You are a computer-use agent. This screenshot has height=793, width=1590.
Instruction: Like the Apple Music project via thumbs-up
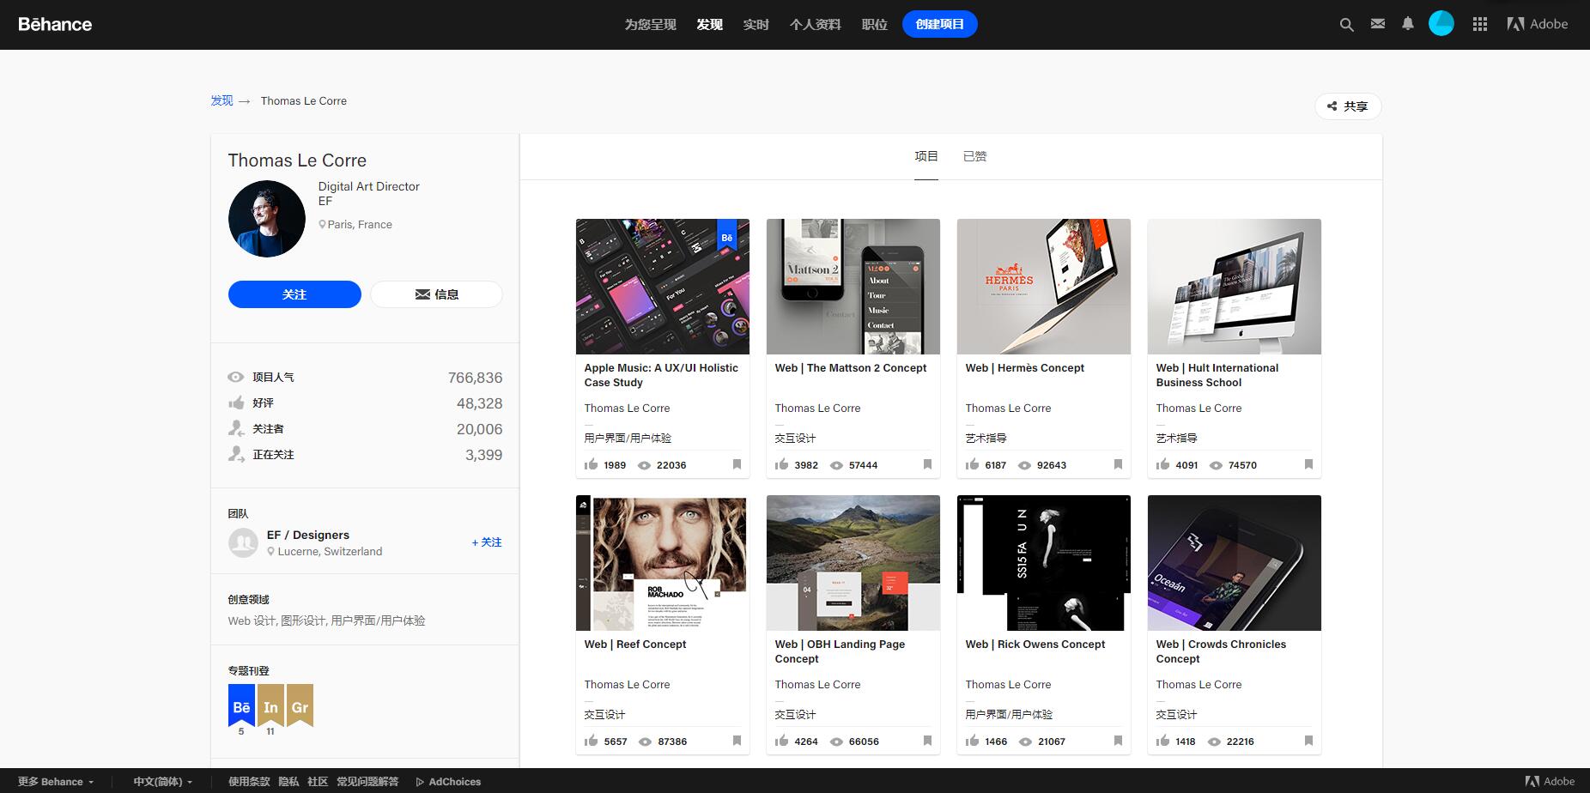pyautogui.click(x=592, y=464)
